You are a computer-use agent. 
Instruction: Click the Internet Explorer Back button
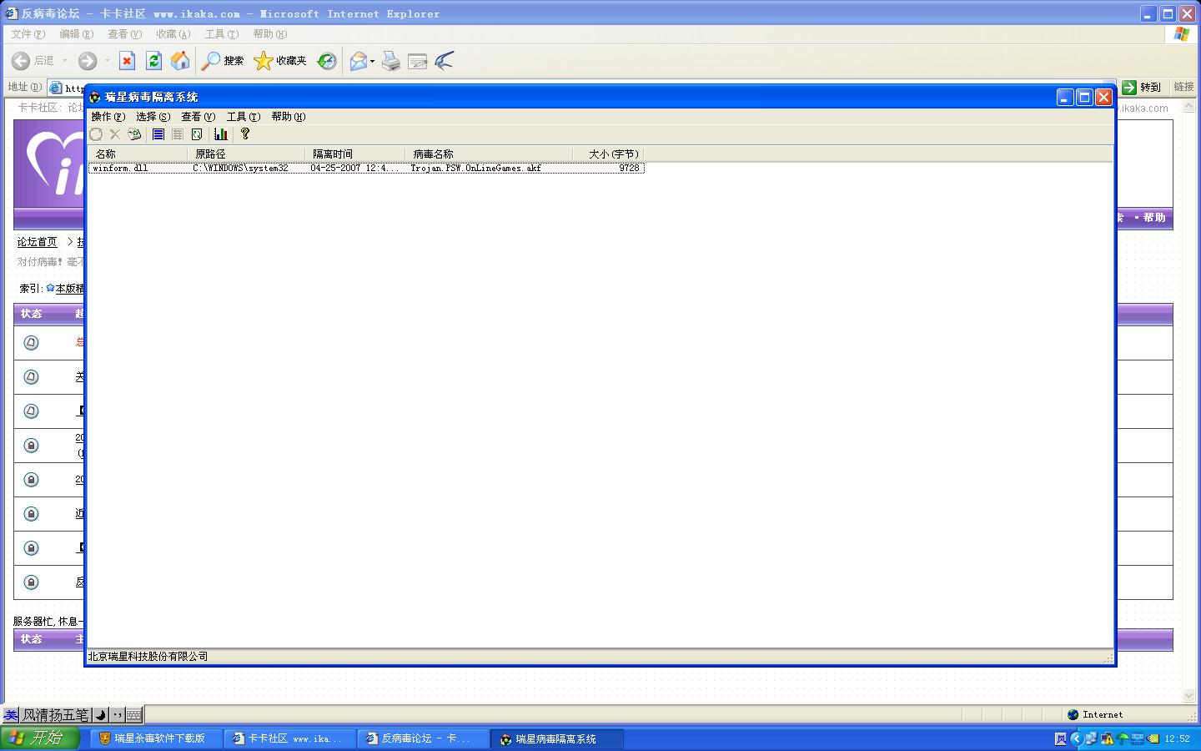33,61
